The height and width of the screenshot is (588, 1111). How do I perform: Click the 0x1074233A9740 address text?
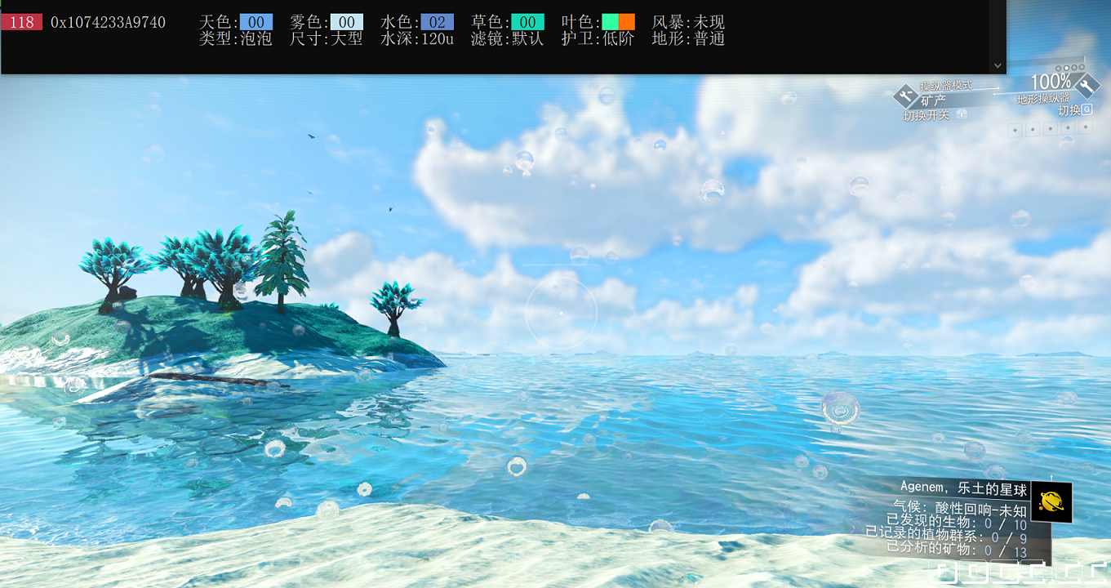(x=108, y=22)
